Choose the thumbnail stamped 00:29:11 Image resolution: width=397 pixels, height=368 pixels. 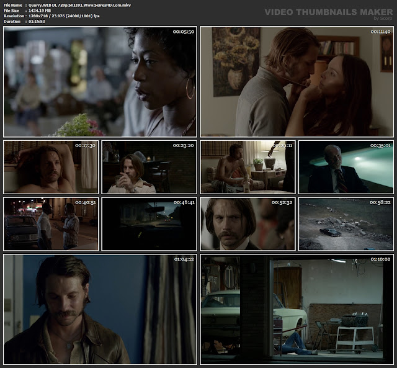[248, 167]
